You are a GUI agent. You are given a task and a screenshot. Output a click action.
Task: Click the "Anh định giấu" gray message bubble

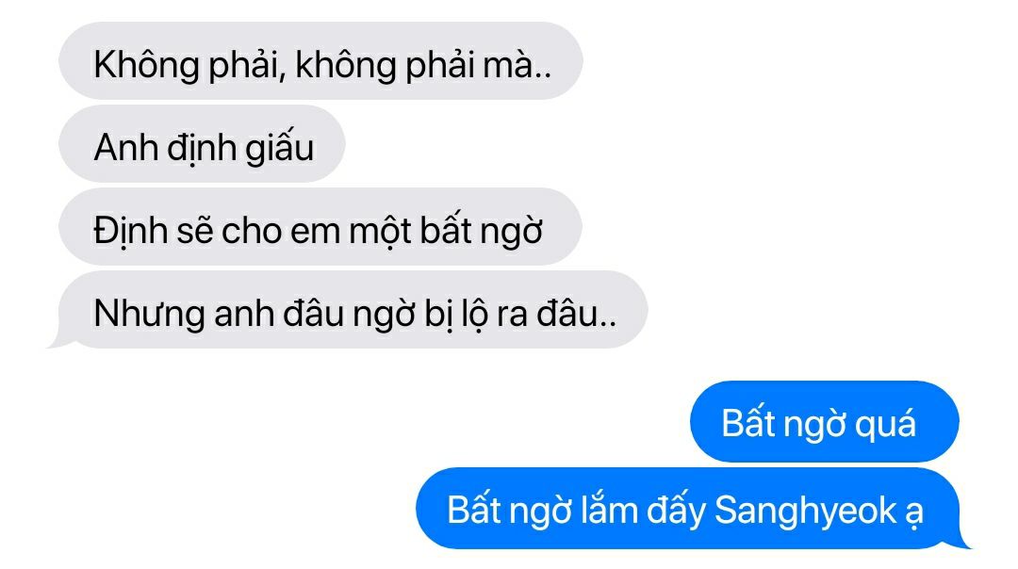click(x=202, y=144)
